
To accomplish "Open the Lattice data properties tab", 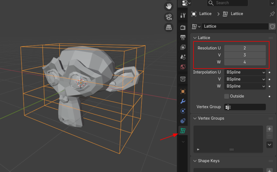I will pos(183,131).
